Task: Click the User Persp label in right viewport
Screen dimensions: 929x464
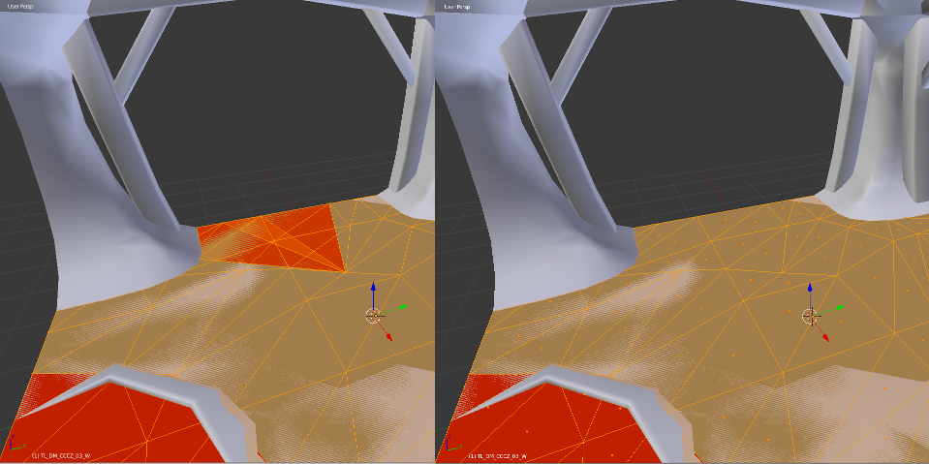Action: pos(458,7)
